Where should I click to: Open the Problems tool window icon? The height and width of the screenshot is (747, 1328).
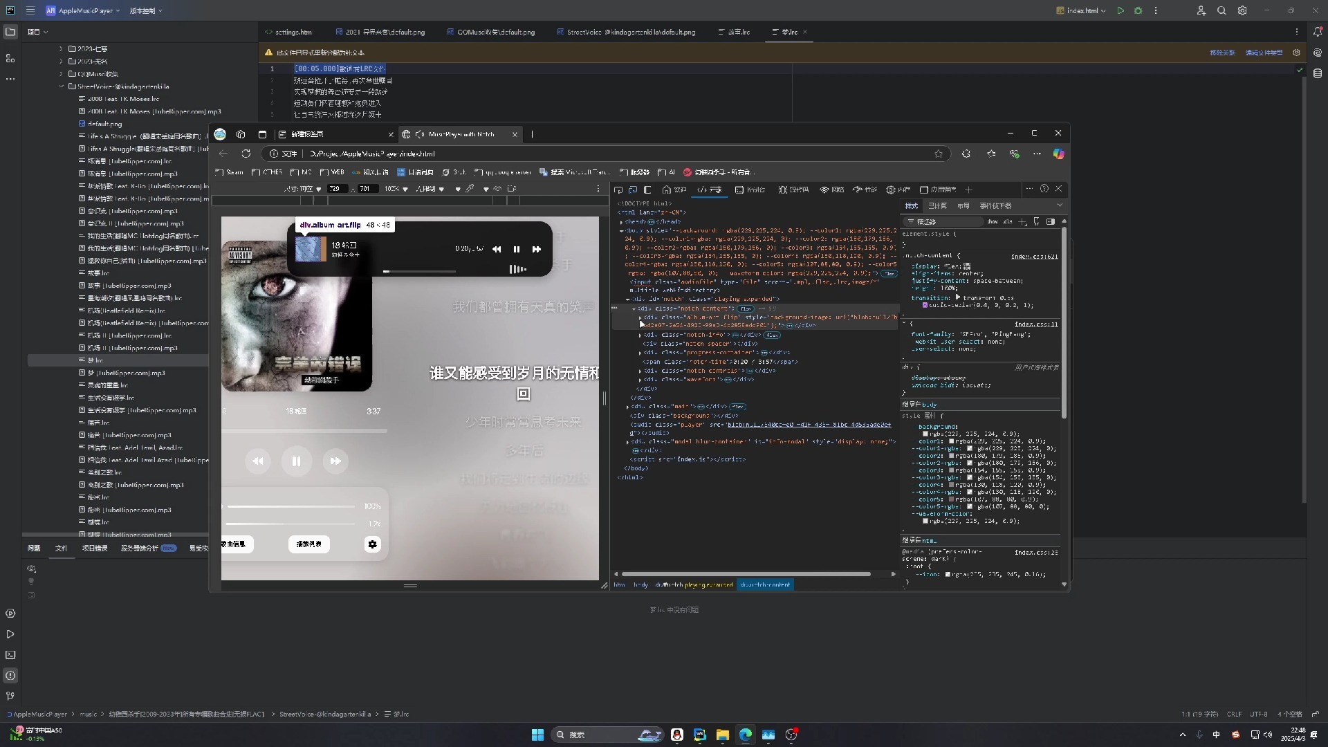(x=10, y=675)
